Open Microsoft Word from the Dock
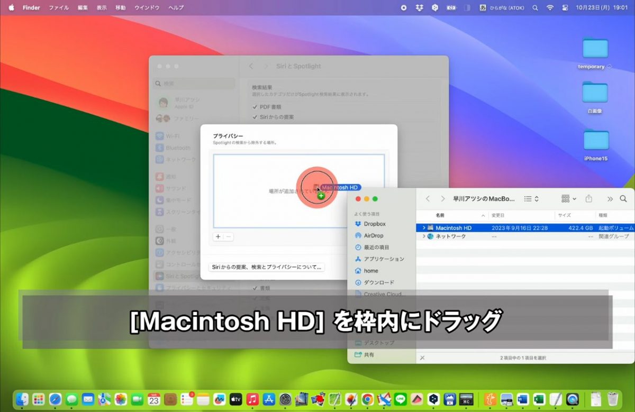Image resolution: width=635 pixels, height=412 pixels. (523, 399)
